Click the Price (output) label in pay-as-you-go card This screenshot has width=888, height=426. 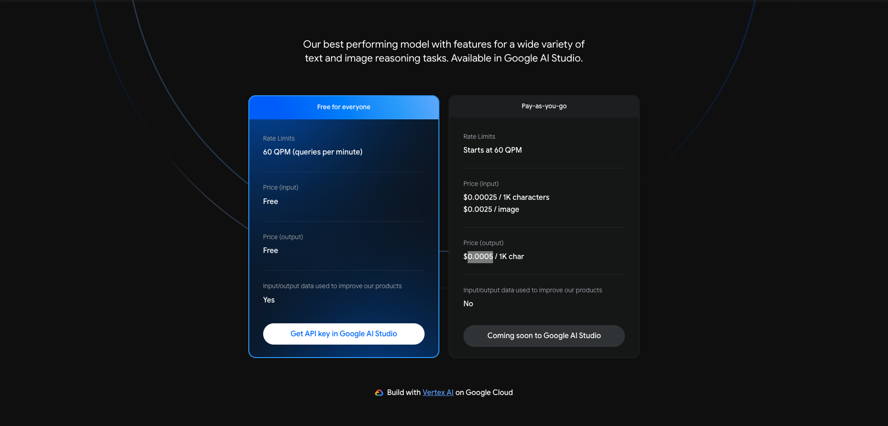point(483,243)
